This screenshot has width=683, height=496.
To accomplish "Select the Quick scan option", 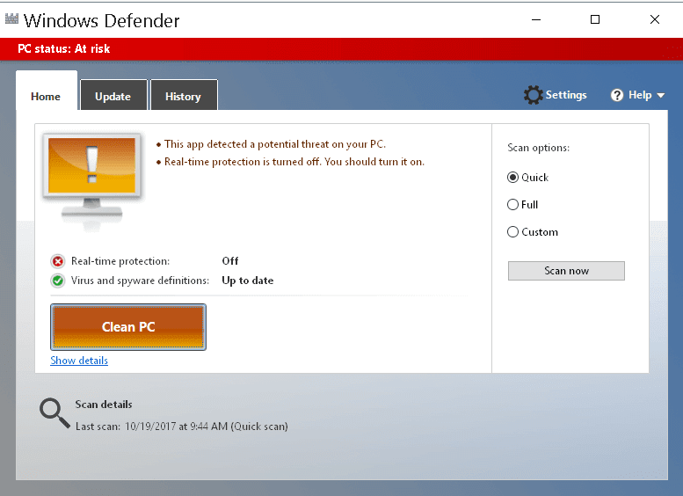I will (x=527, y=178).
